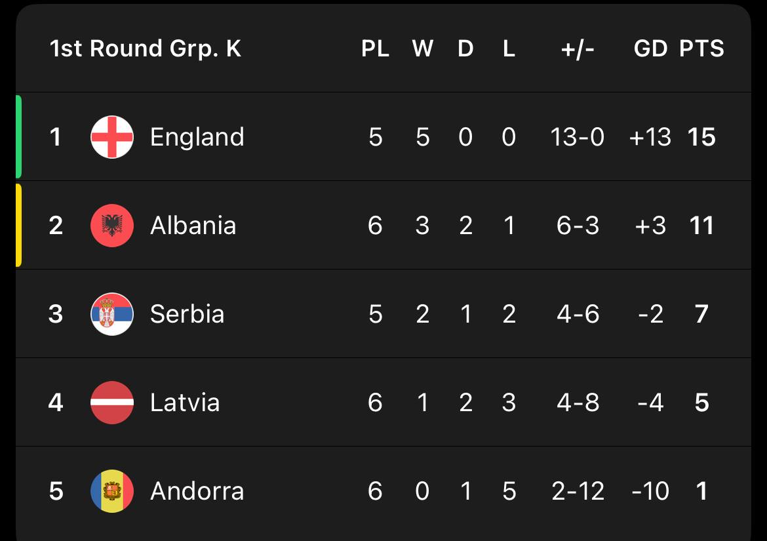Click the yellow playoff marker beside Albania
Screen dimensions: 767x541
[18, 225]
